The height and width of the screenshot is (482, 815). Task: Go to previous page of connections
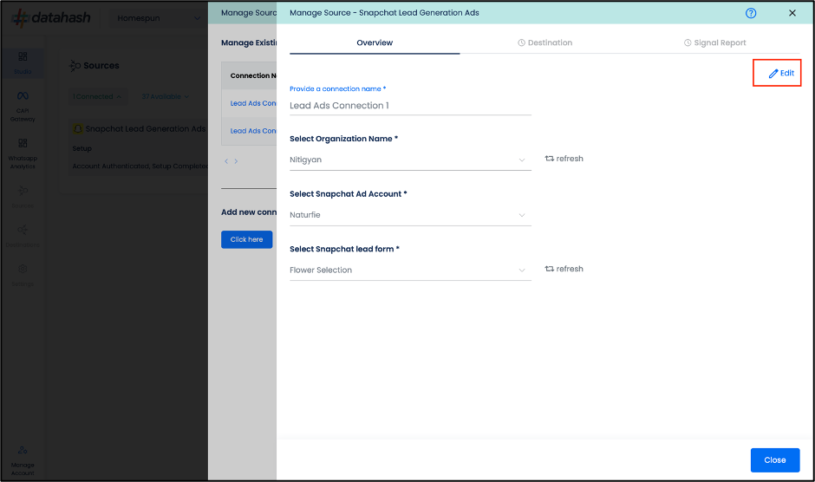pos(226,161)
